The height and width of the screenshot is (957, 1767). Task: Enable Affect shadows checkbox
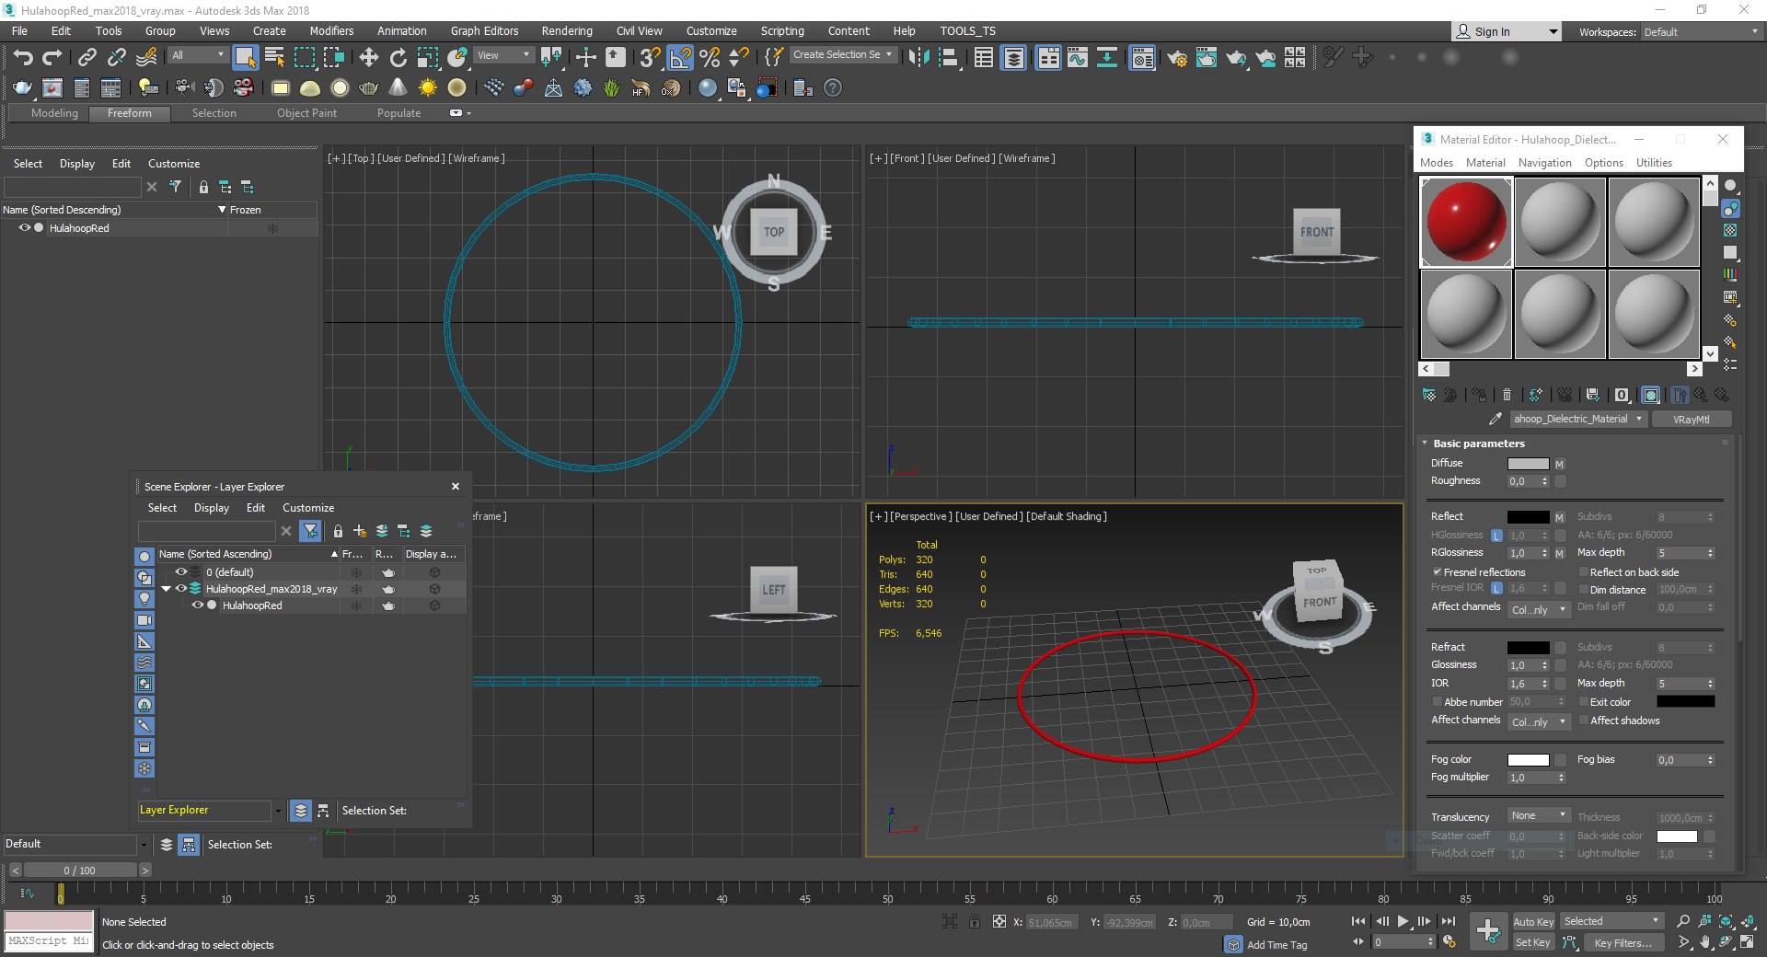(1583, 721)
